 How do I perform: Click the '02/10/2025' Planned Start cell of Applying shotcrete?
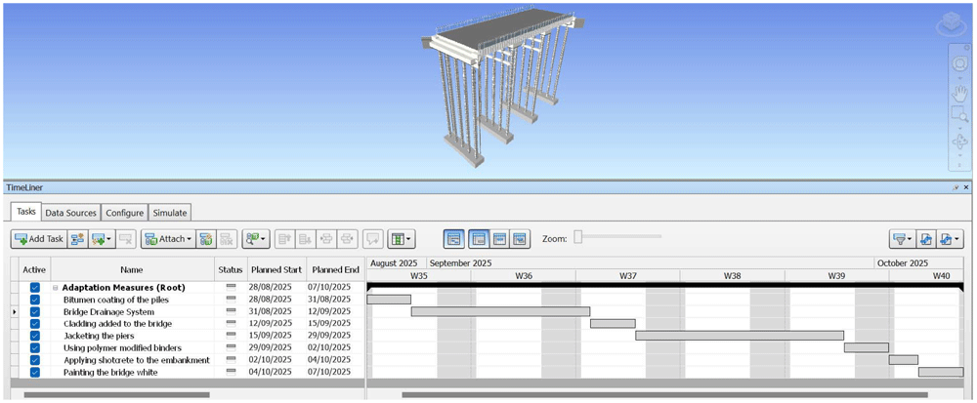pyautogui.click(x=276, y=360)
